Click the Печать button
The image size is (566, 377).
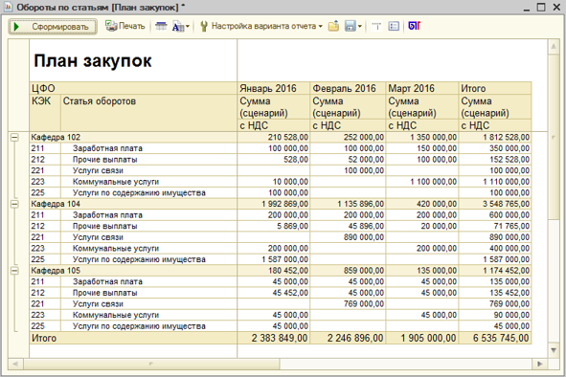[x=125, y=26]
